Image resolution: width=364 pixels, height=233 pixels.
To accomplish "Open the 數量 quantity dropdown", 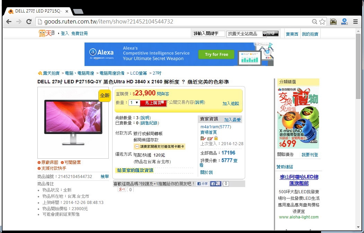I will (x=134, y=103).
